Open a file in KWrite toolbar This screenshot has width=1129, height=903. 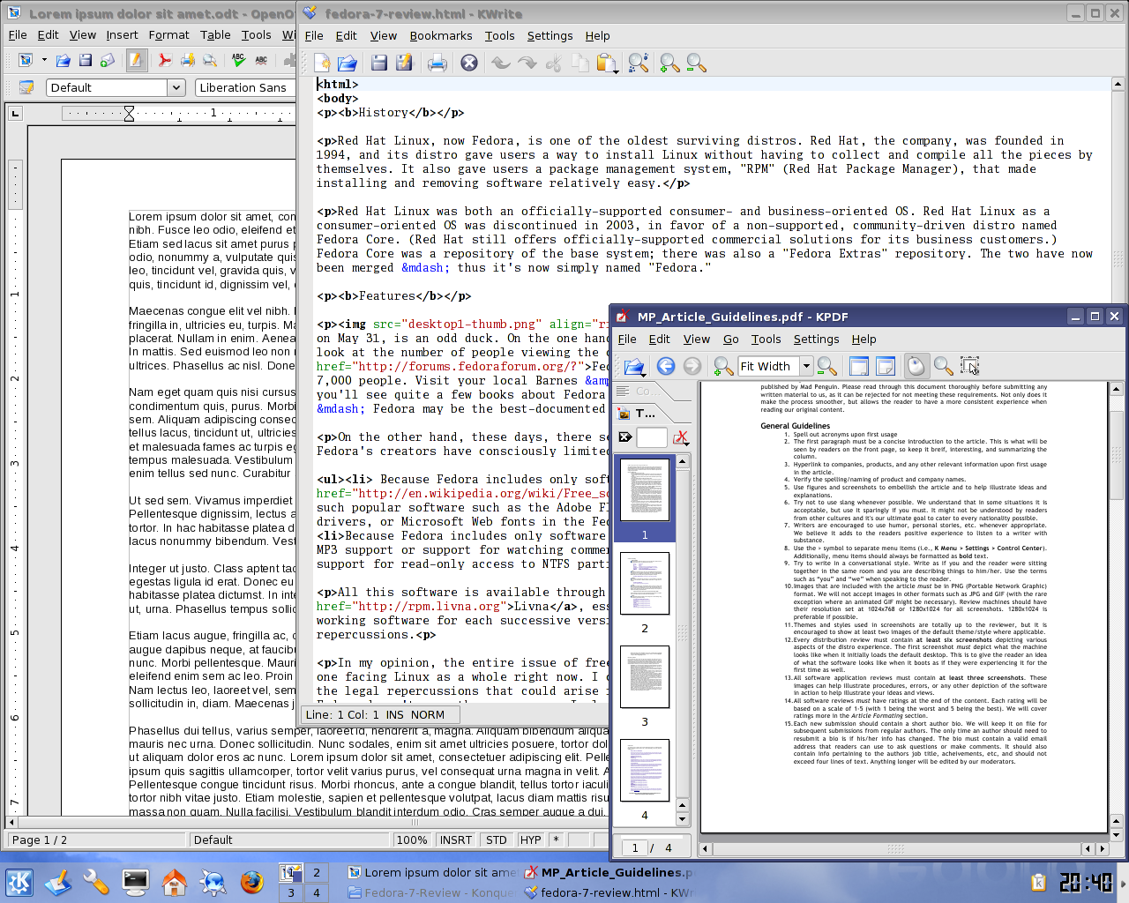click(348, 63)
